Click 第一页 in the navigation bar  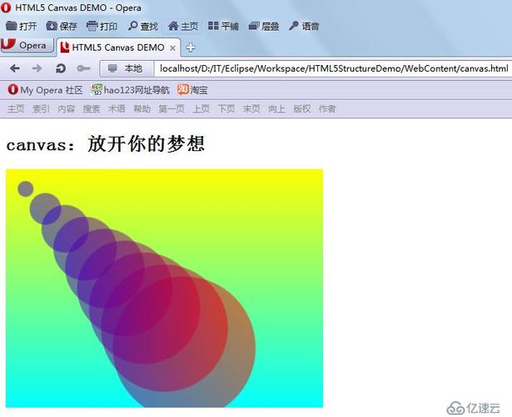click(171, 108)
